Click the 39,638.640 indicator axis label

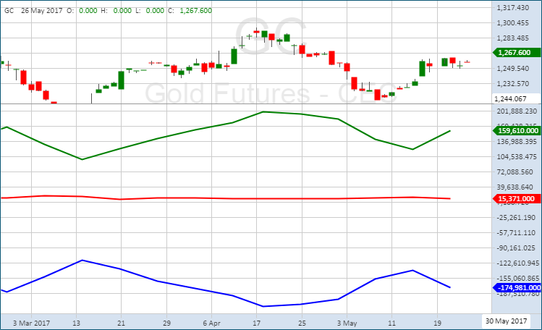pos(515,187)
